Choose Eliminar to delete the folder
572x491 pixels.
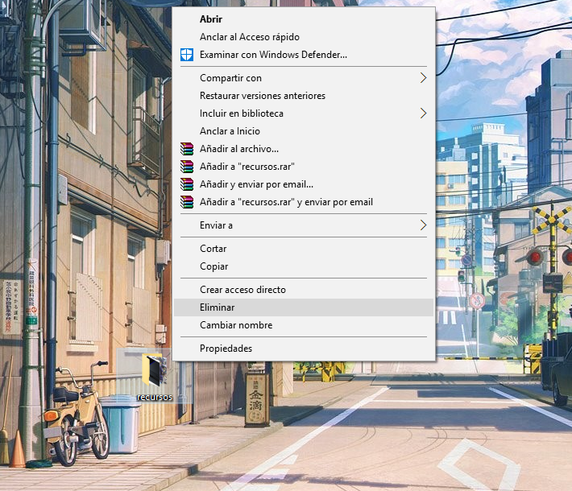pos(304,307)
